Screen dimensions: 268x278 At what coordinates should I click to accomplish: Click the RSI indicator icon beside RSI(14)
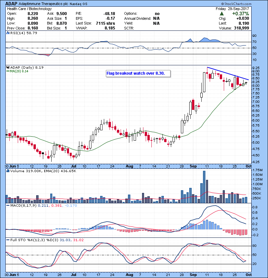[x=8, y=33]
